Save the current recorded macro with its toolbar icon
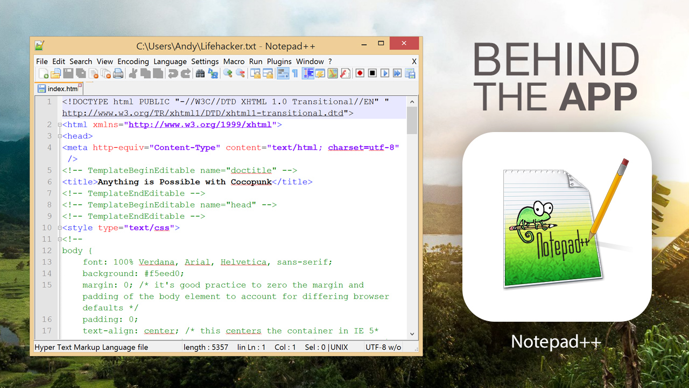Screen dimensions: 689x388 pos(410,73)
